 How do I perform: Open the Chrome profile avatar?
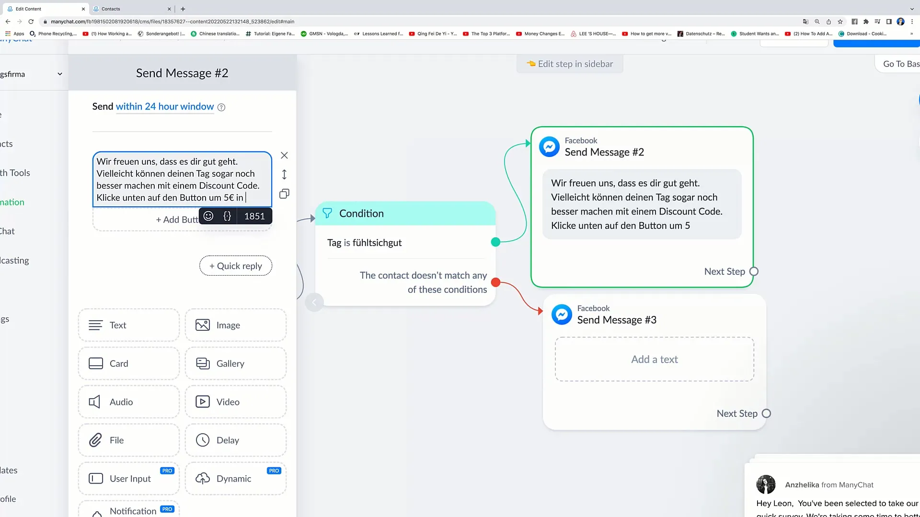901,22
